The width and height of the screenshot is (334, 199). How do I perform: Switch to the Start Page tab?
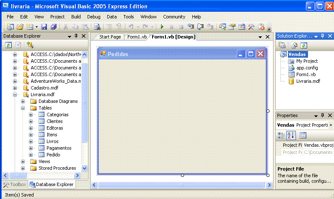(110, 37)
